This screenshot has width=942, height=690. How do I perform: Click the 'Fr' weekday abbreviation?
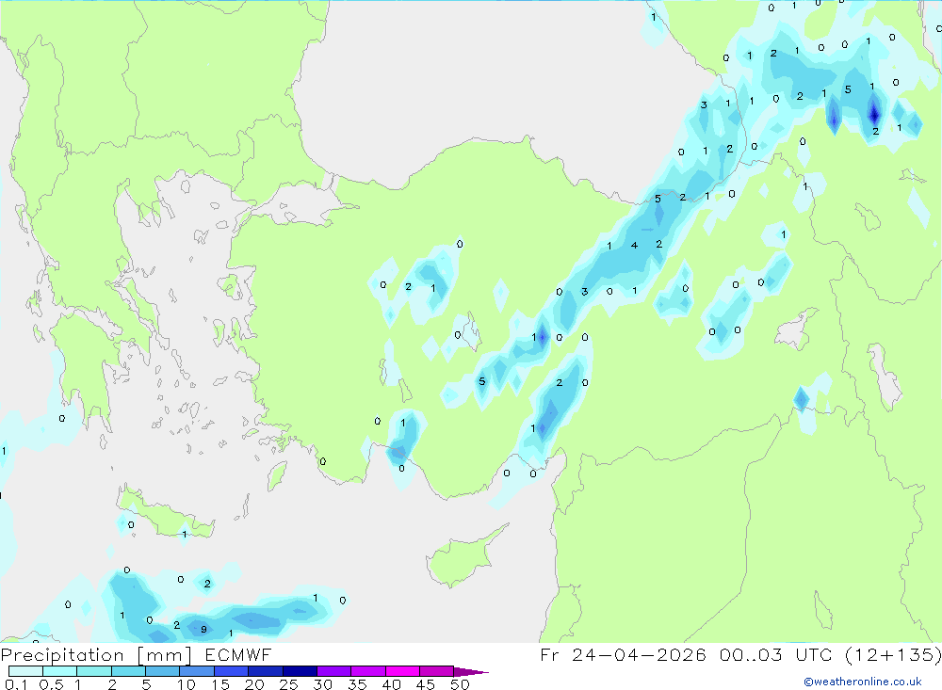point(549,654)
